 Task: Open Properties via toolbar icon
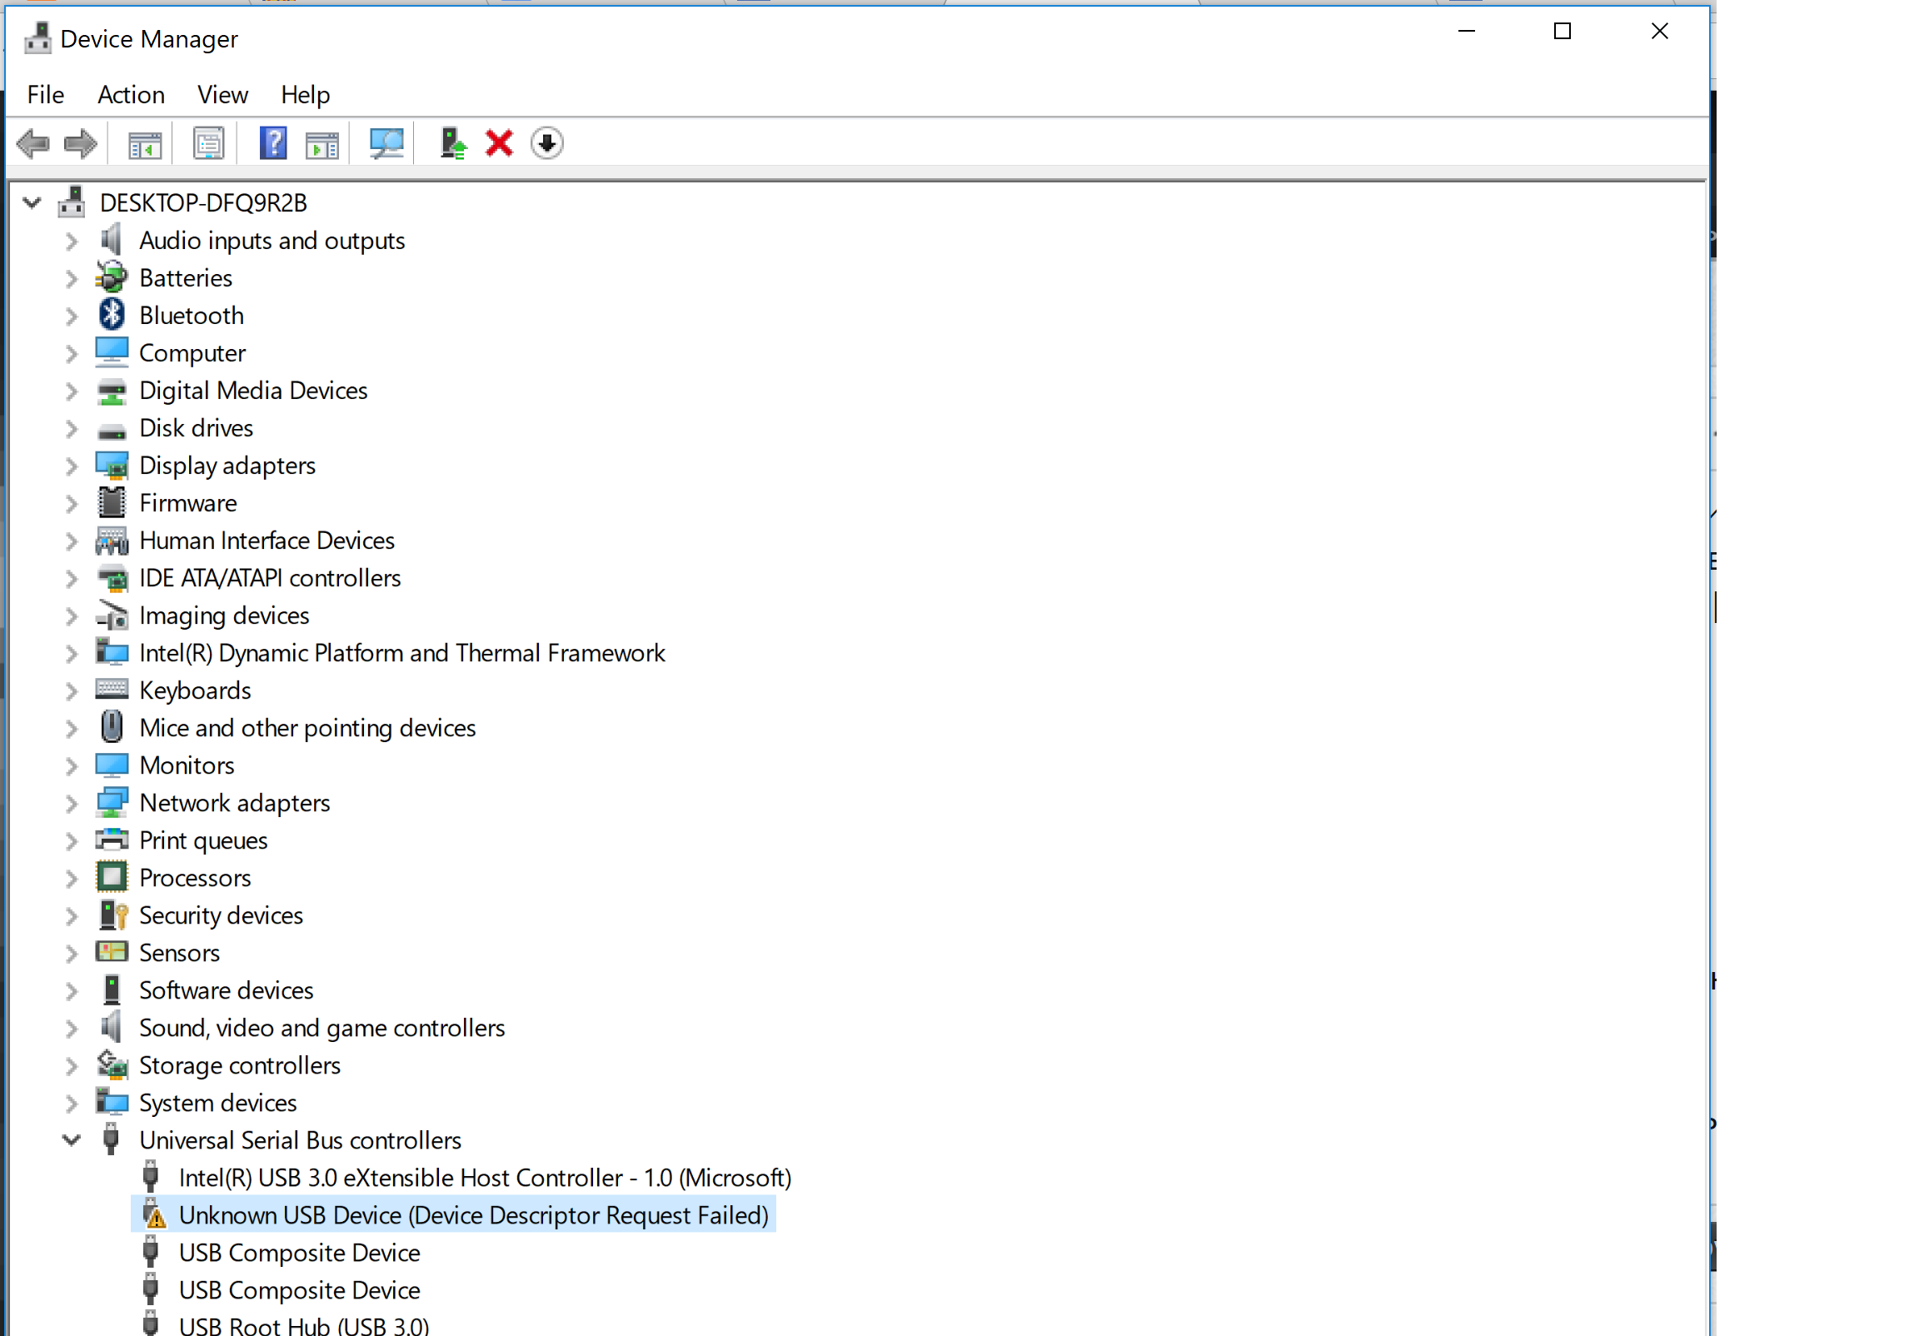[208, 144]
